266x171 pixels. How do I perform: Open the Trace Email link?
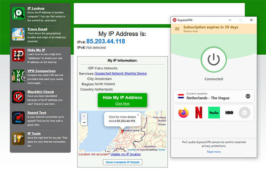click(x=37, y=29)
